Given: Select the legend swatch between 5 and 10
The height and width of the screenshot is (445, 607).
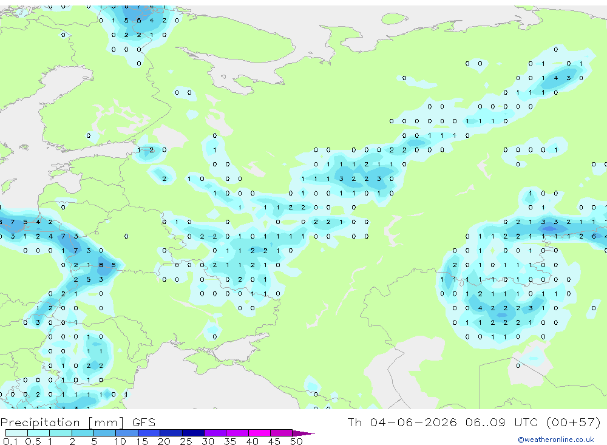Looking at the screenshot, I should (105, 433).
